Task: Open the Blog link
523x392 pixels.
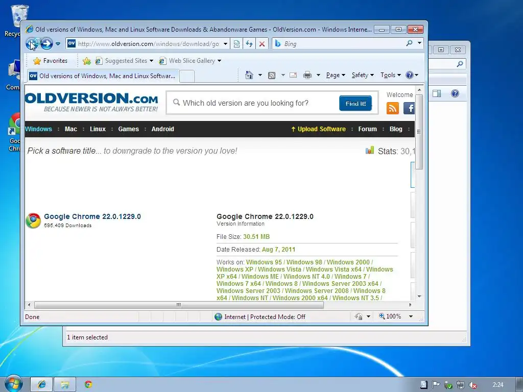Action: [x=396, y=129]
